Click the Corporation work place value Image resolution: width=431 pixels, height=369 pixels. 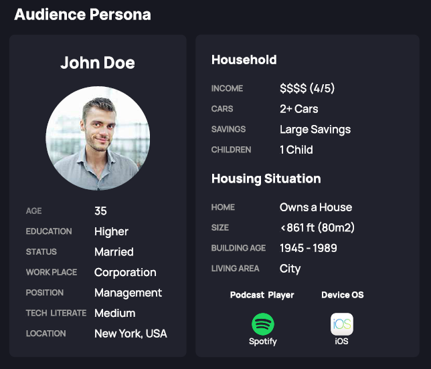click(125, 273)
